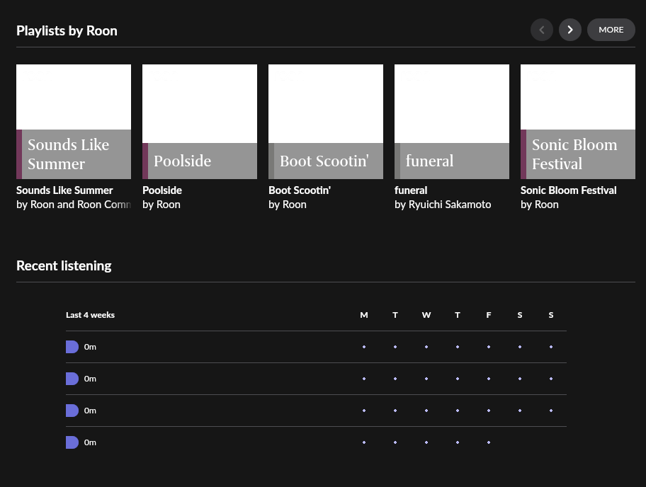Click 'by Roon' under Poolside
The height and width of the screenshot is (487, 646).
(x=161, y=205)
